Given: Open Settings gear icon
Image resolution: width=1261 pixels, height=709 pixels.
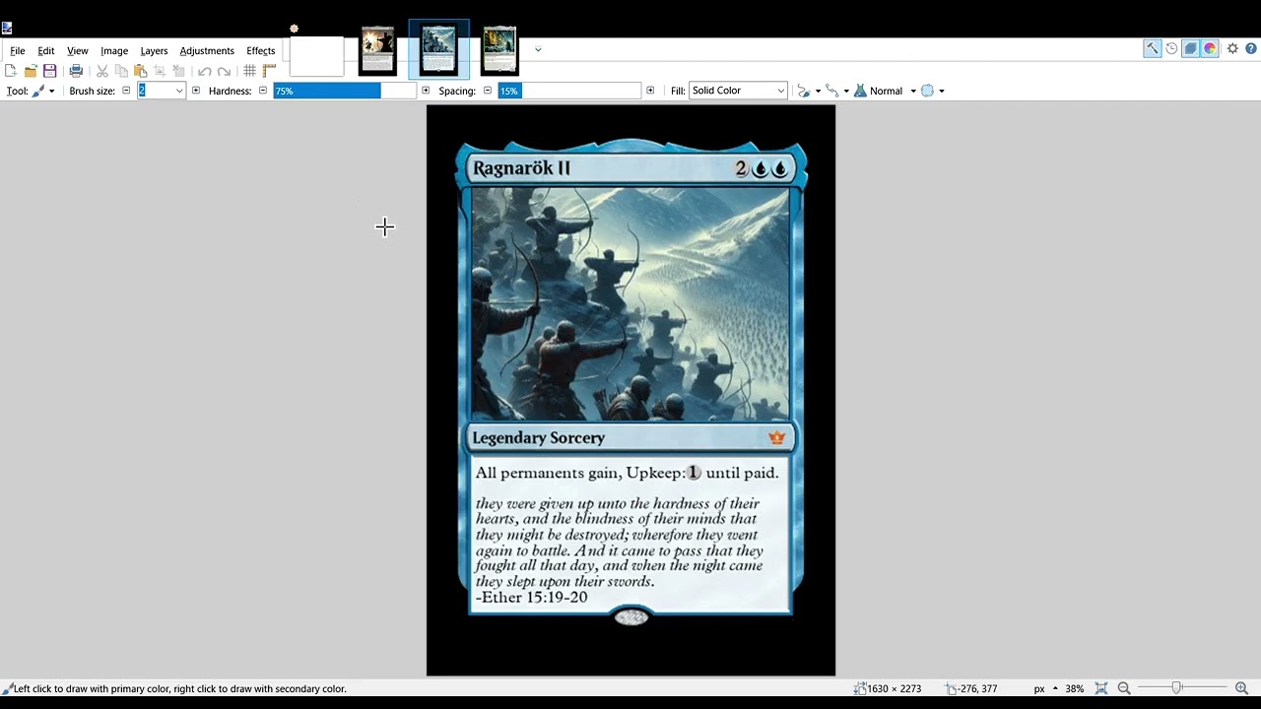Looking at the screenshot, I should [1232, 48].
